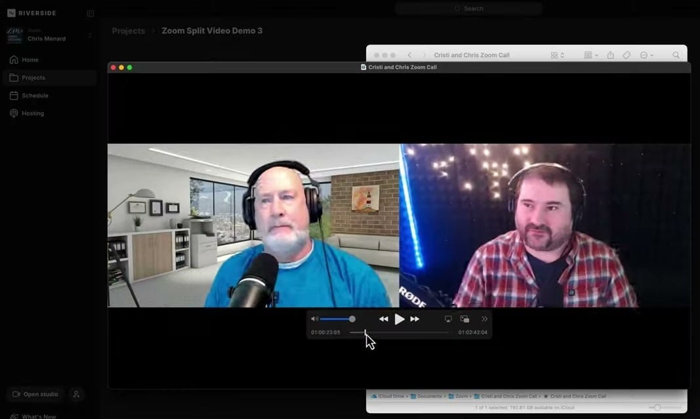Click the left video frame of the call
The height and width of the screenshot is (419, 700).
tap(254, 225)
